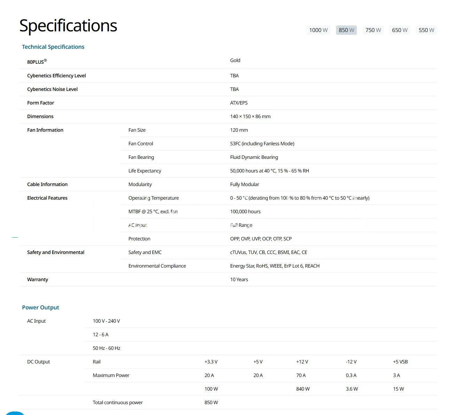Click the 840 W maximum power cell
Viewport: 461px width, 415px height.
click(303, 389)
